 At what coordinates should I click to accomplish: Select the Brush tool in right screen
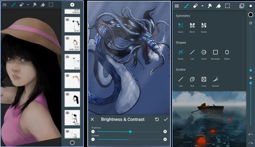pos(186,6)
